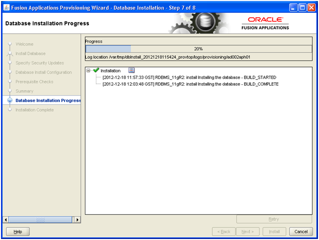Click the Database Installation Progress heading
The image size is (319, 240).
[47, 23]
